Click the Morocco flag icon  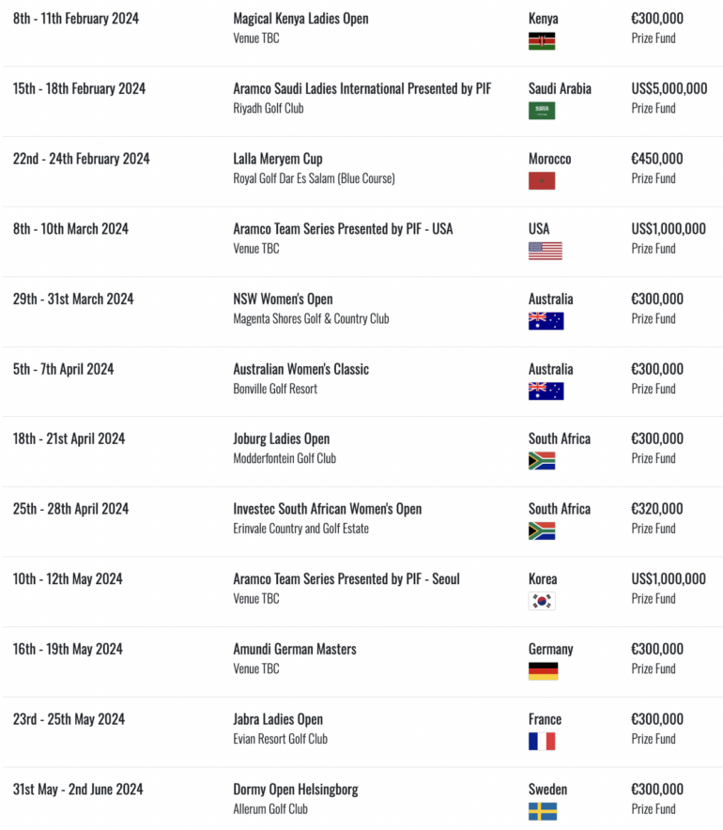pyautogui.click(x=542, y=181)
